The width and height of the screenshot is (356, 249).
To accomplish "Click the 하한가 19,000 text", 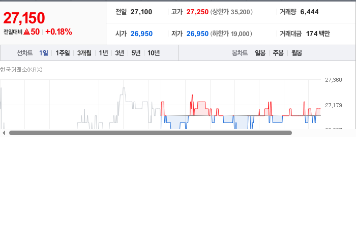I will (x=231, y=34).
